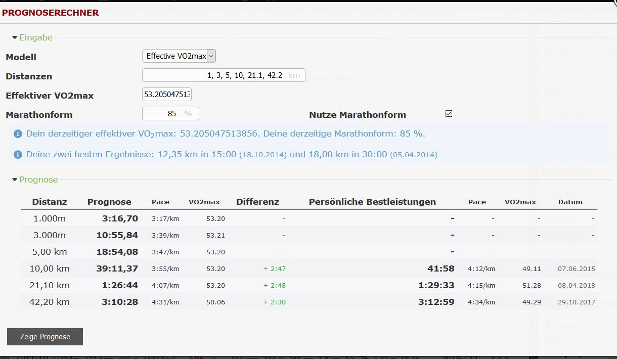
Task: Click the Effektiver VO2max input field
Action: tap(167, 95)
